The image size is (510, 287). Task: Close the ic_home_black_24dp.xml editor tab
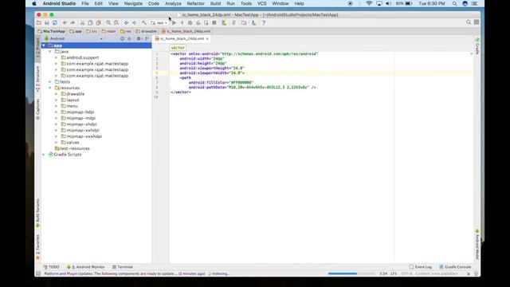click(207, 39)
